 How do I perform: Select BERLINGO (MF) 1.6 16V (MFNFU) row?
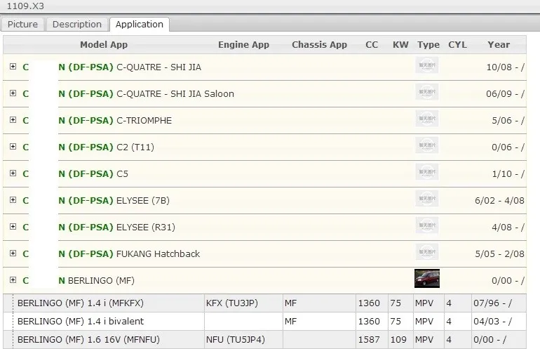265,340
